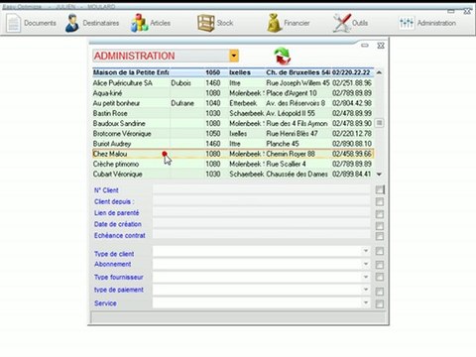Screen dimensions: 476x357
Task: Select the Au petit bonheur row
Action: pyautogui.click(x=233, y=103)
